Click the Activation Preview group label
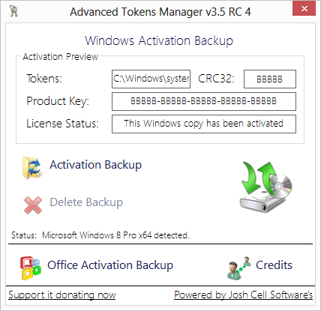 [60, 57]
